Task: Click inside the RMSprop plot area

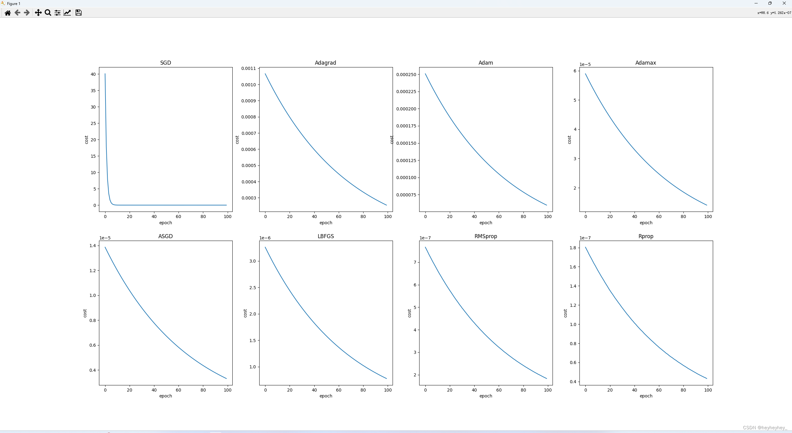Action: pos(486,313)
